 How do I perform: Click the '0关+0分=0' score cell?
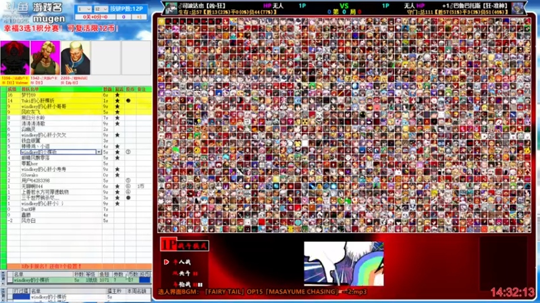95,16
